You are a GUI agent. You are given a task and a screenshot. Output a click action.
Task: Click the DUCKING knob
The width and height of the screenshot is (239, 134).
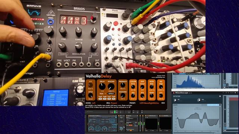[x=123, y=95]
